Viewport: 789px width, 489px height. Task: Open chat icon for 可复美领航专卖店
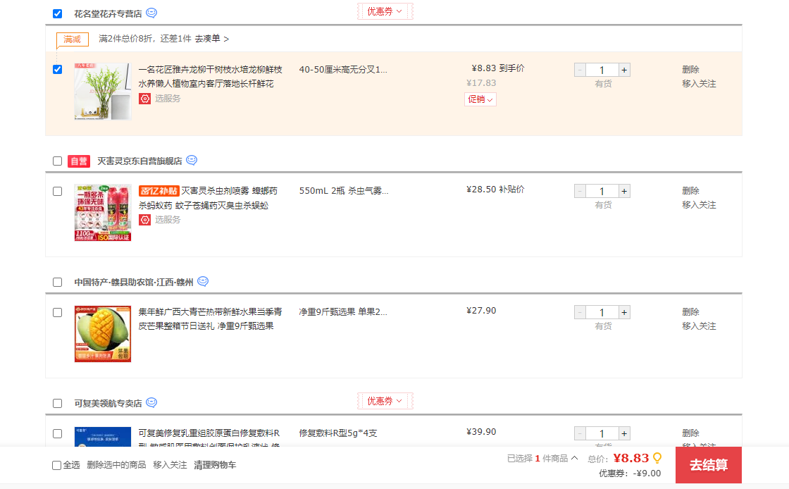(x=151, y=403)
